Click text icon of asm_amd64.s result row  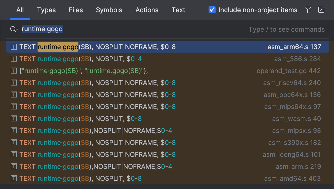(14, 179)
